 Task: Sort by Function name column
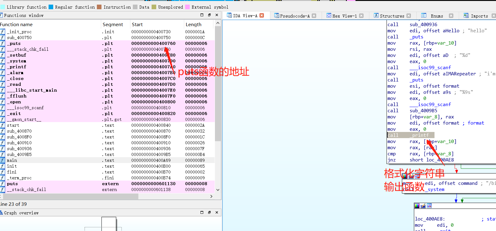pyautogui.click(x=50, y=24)
